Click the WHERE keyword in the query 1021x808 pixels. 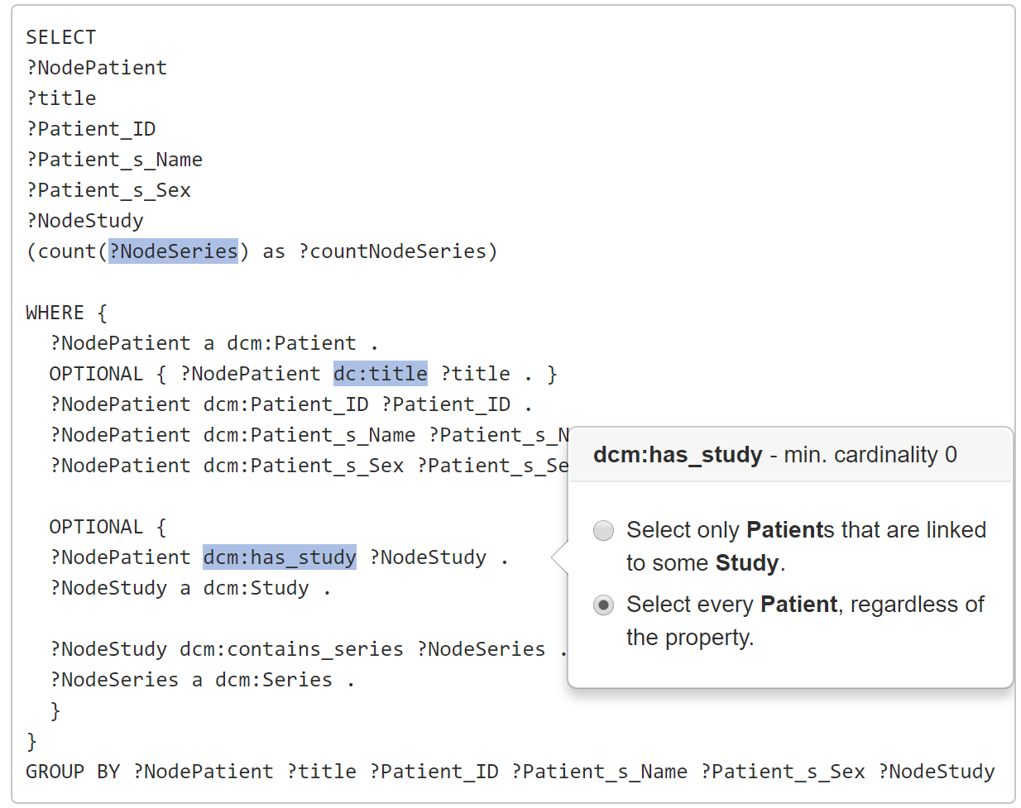pos(55,313)
